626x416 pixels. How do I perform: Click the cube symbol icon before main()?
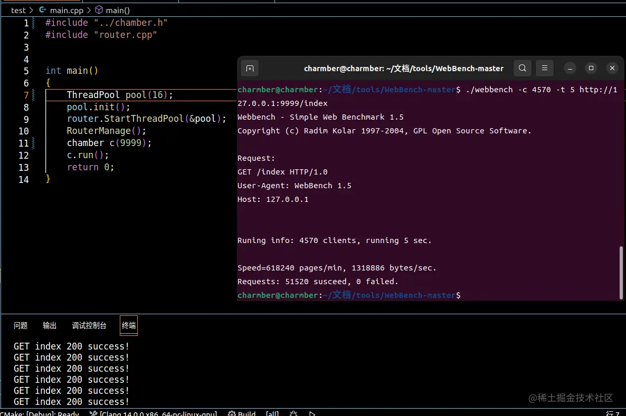(x=99, y=10)
